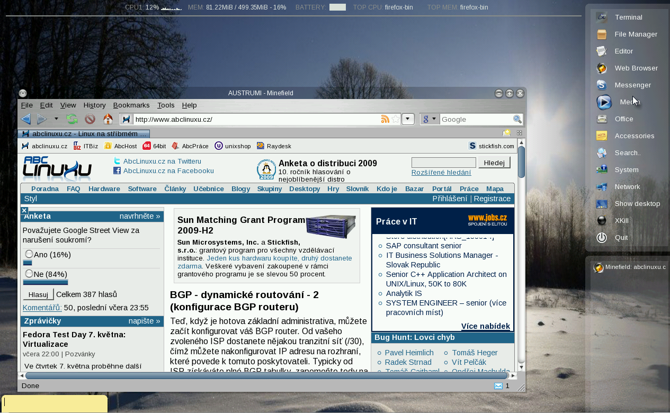This screenshot has height=413, width=670.
Task: Click the Přihlášení login link
Action: (x=450, y=199)
